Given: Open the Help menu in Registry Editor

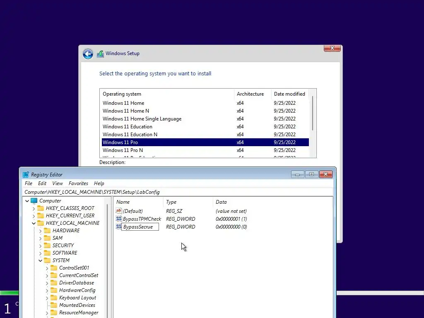Looking at the screenshot, I should [99, 183].
